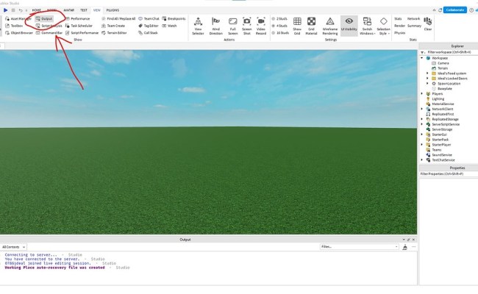Take a Screen Shot
478x294 pixels.
tap(247, 26)
